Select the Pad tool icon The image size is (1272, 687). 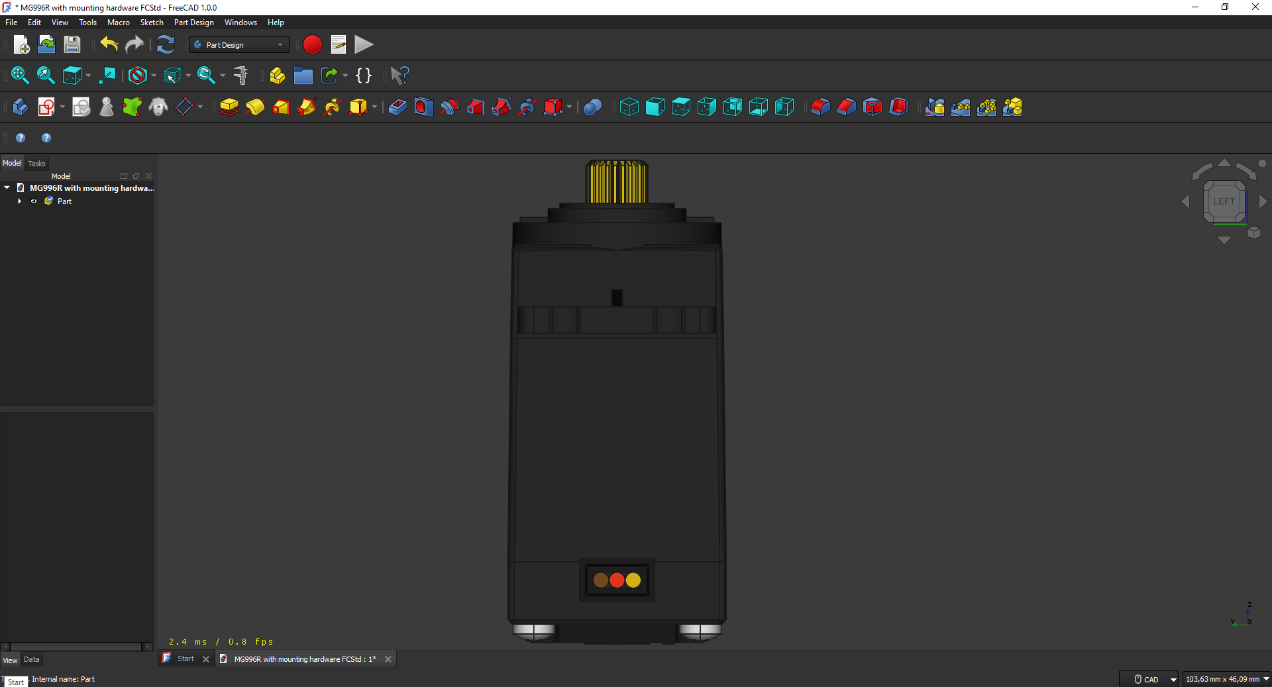point(229,107)
